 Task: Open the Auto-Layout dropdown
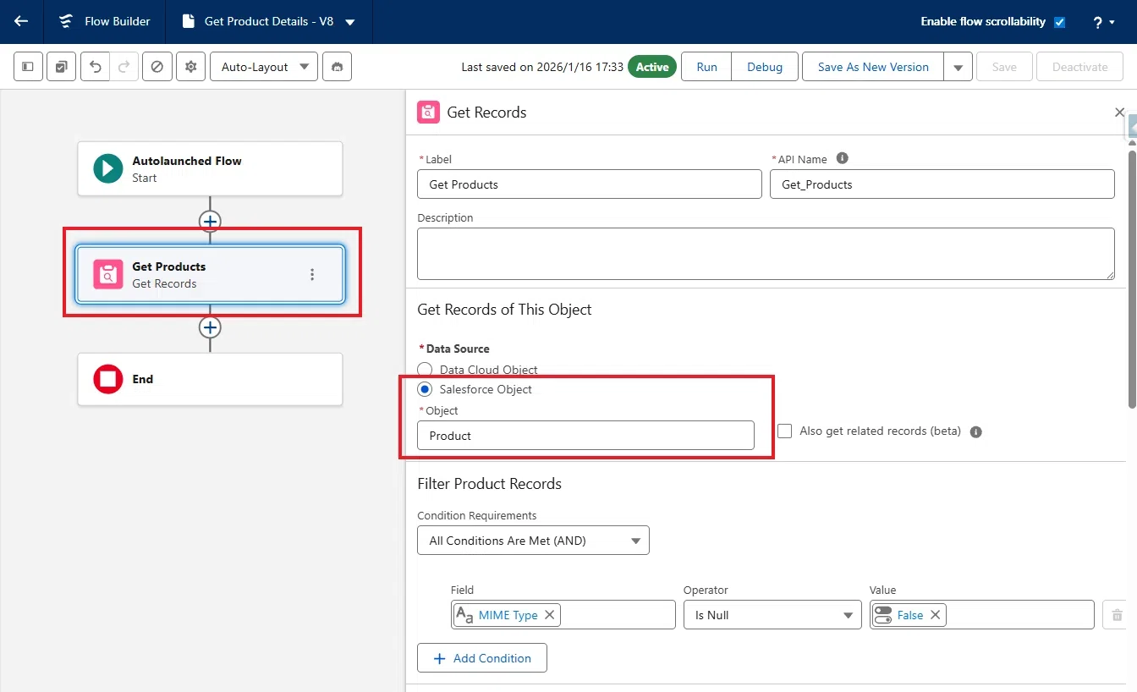coord(264,67)
